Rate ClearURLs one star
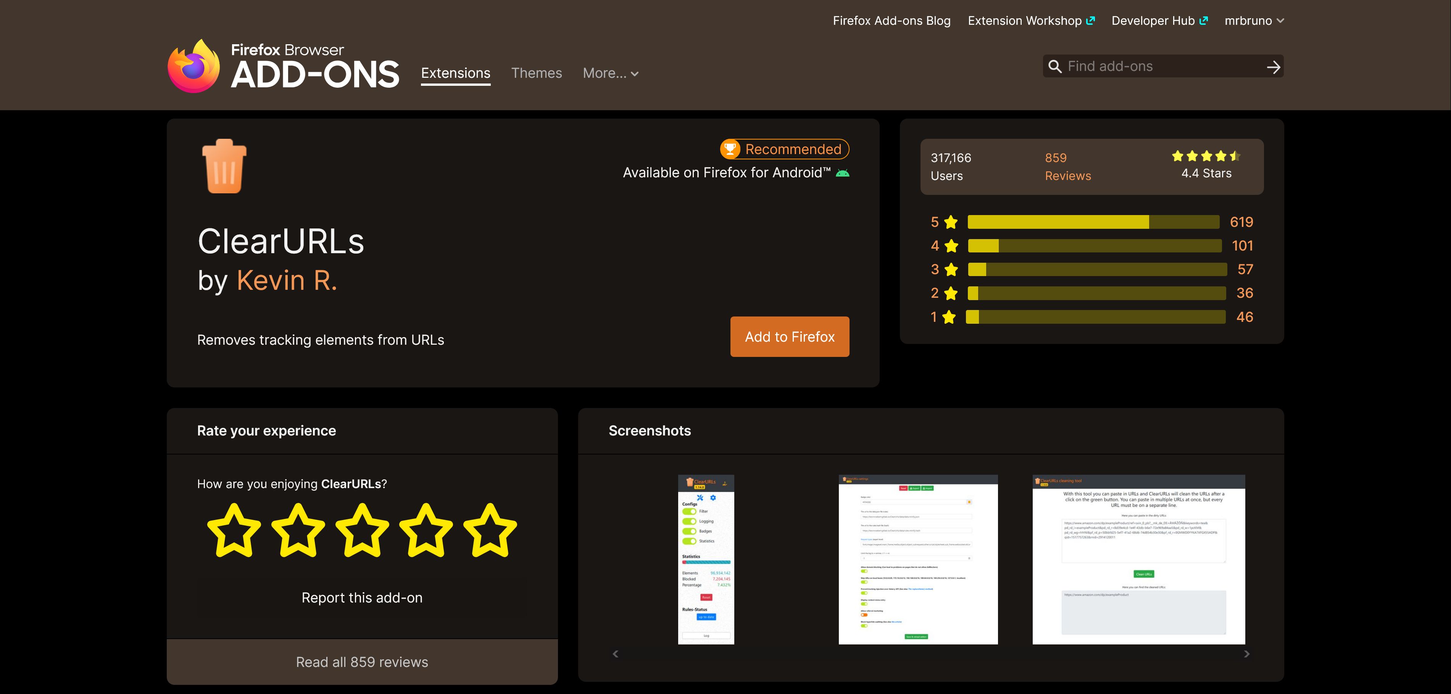The image size is (1451, 694). click(x=234, y=530)
